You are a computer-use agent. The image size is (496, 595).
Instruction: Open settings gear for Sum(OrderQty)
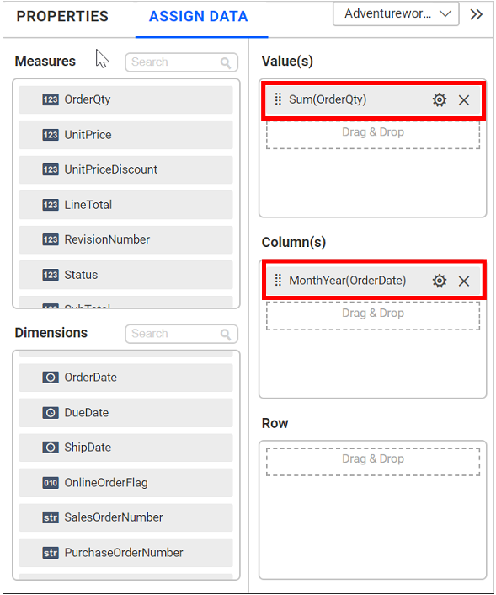(439, 99)
